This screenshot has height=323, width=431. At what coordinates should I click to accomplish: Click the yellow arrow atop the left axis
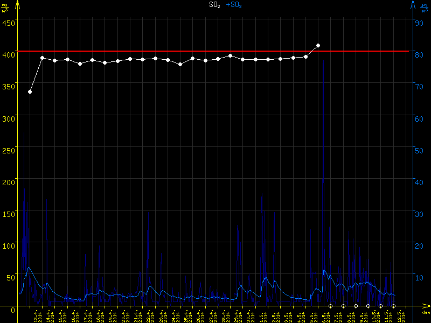[x=19, y=4]
